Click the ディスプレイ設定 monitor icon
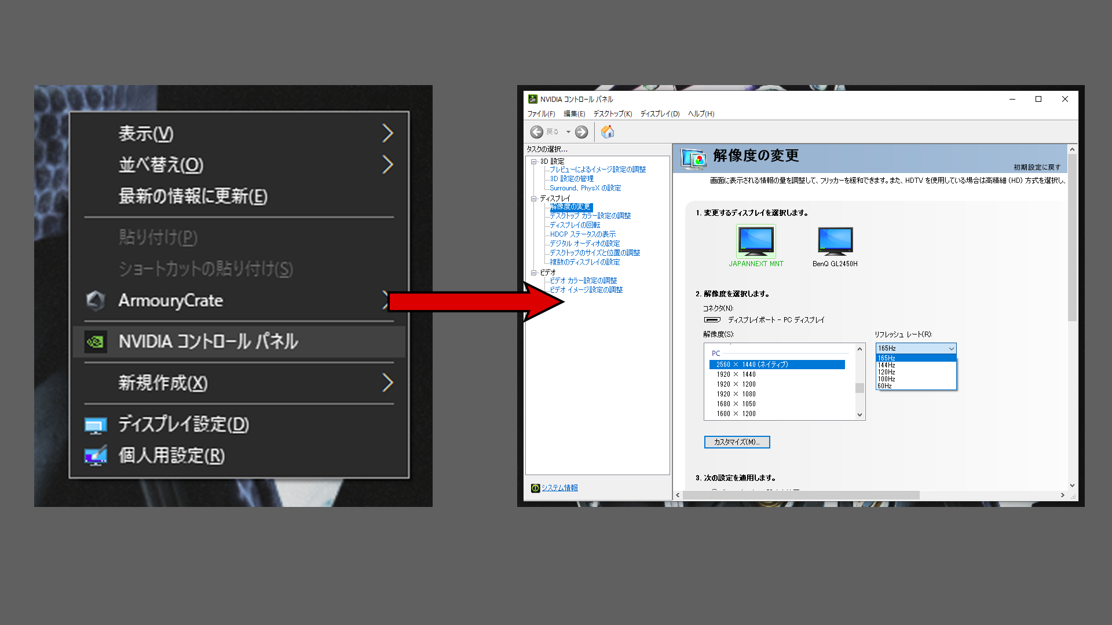1112x625 pixels. point(96,425)
